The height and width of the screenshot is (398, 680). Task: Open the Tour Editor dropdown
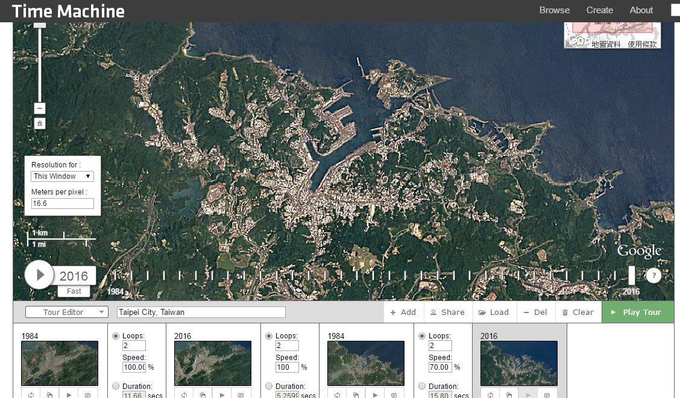(x=67, y=312)
